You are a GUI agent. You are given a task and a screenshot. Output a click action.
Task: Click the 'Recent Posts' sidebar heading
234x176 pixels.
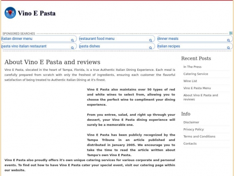[196, 58]
